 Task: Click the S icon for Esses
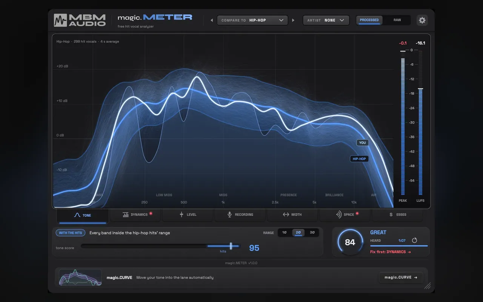391,215
